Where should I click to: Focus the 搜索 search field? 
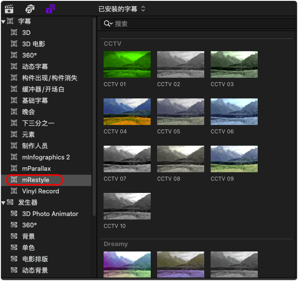tap(199, 24)
